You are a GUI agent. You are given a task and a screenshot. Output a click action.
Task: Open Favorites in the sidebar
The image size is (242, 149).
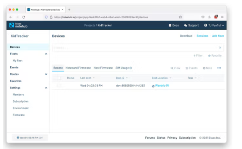pos(16,81)
